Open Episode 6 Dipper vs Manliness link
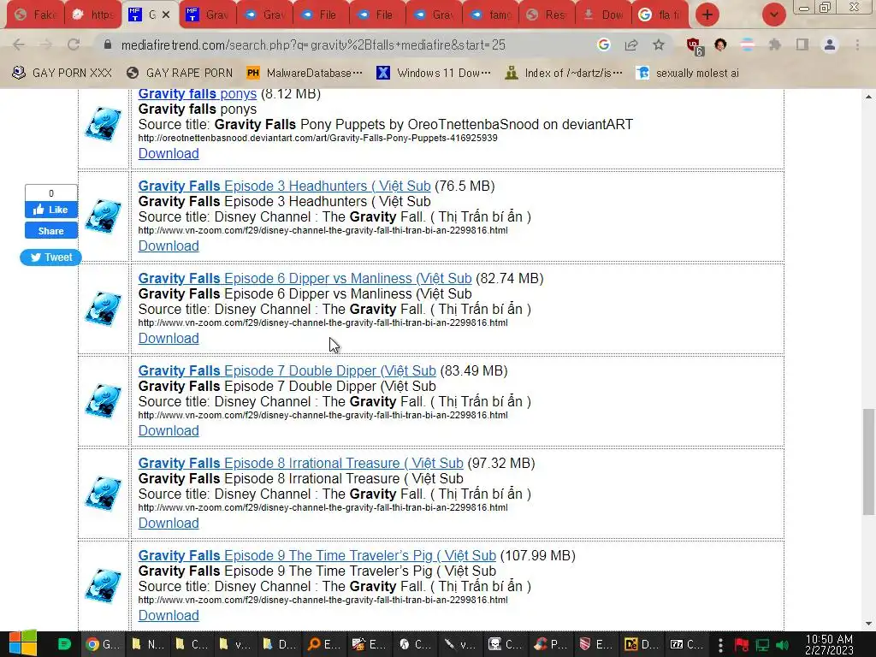The height and width of the screenshot is (657, 876). coord(305,278)
